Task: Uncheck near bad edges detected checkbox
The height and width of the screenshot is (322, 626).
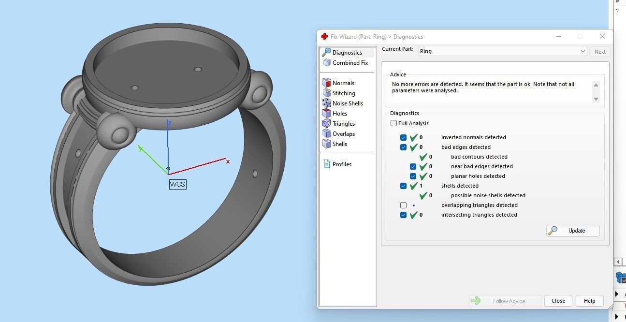Action: [413, 166]
